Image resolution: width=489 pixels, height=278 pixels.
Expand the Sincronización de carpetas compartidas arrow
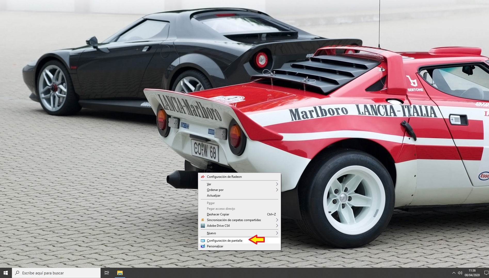pos(277,220)
